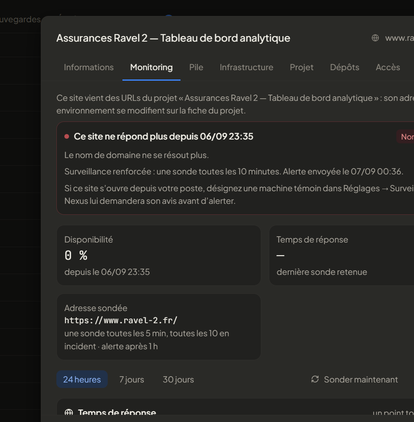Click the text 'dernière sonde retenue'
414x422 pixels.
pos(321,272)
